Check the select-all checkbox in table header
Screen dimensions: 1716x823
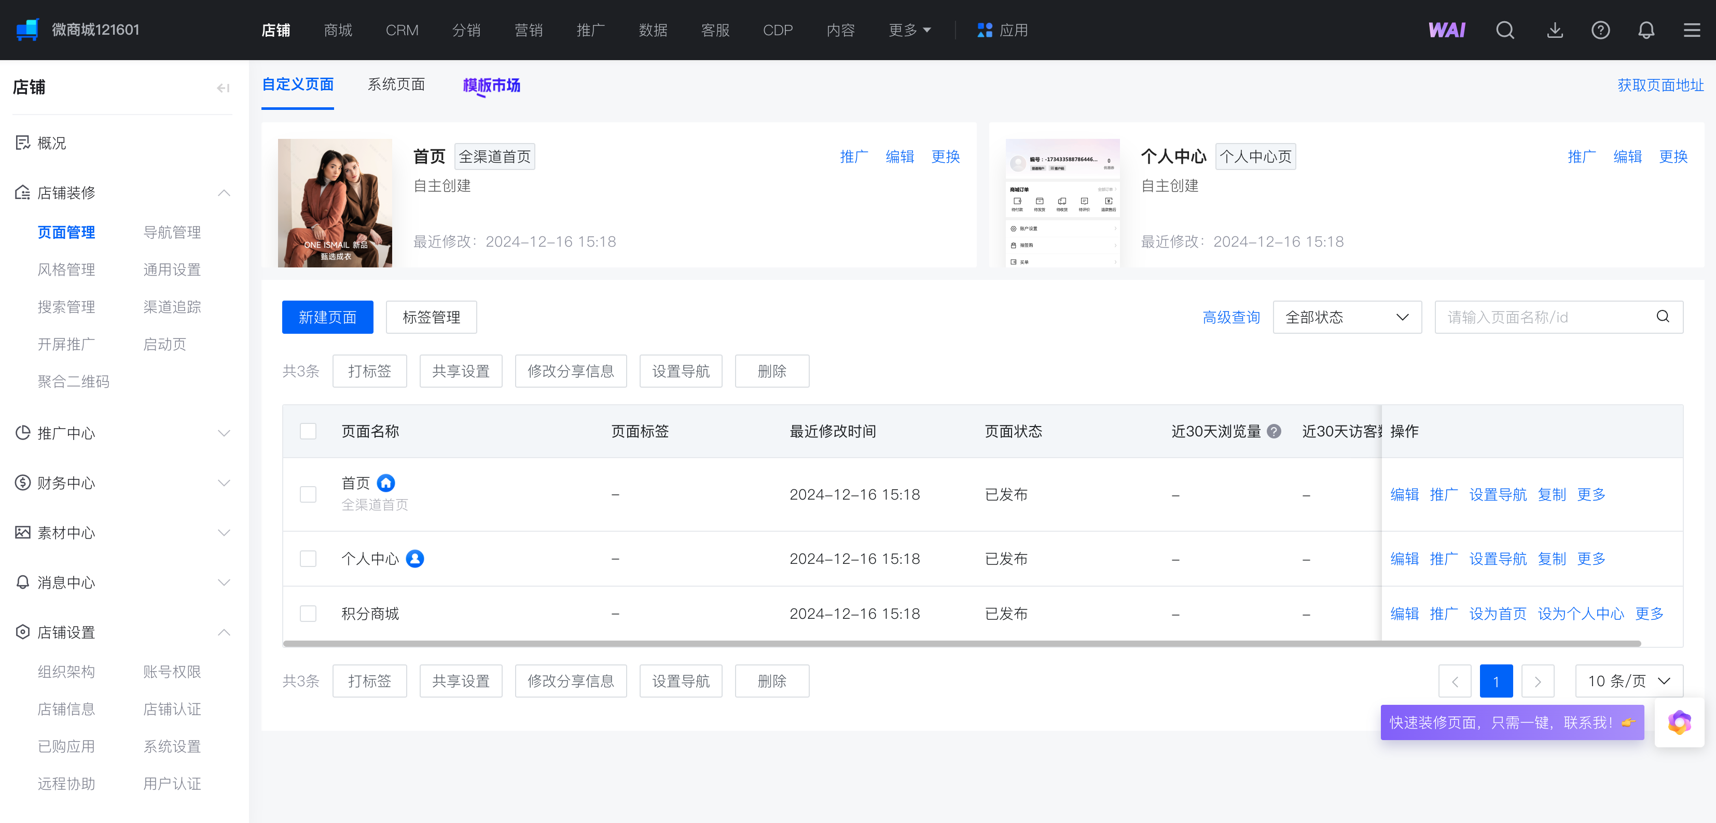(x=309, y=431)
